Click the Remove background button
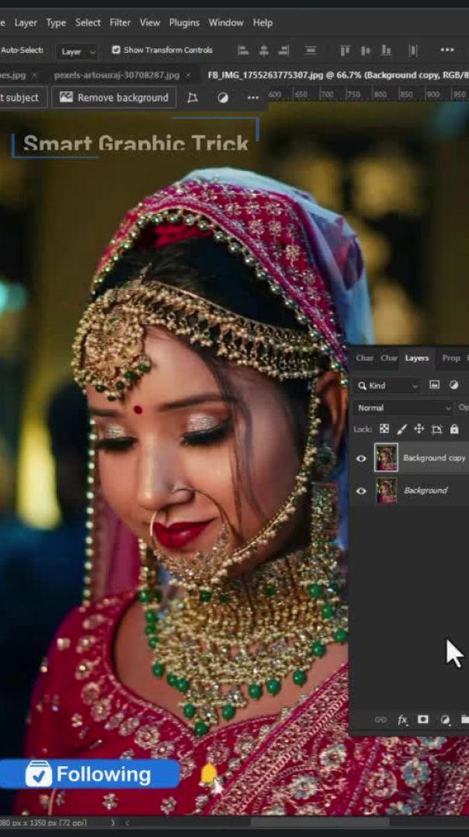The image size is (469, 837). 114,97
